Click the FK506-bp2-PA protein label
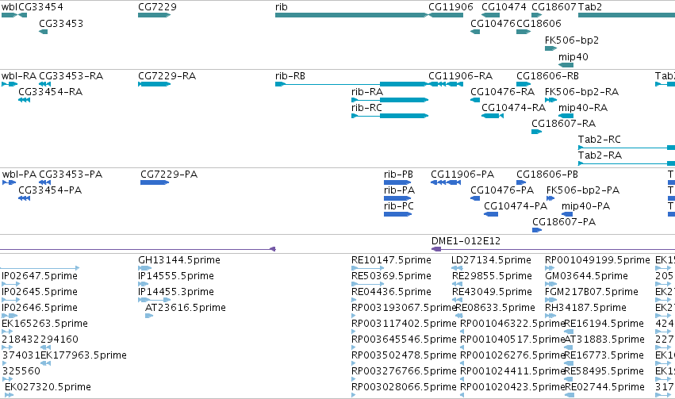 583,190
